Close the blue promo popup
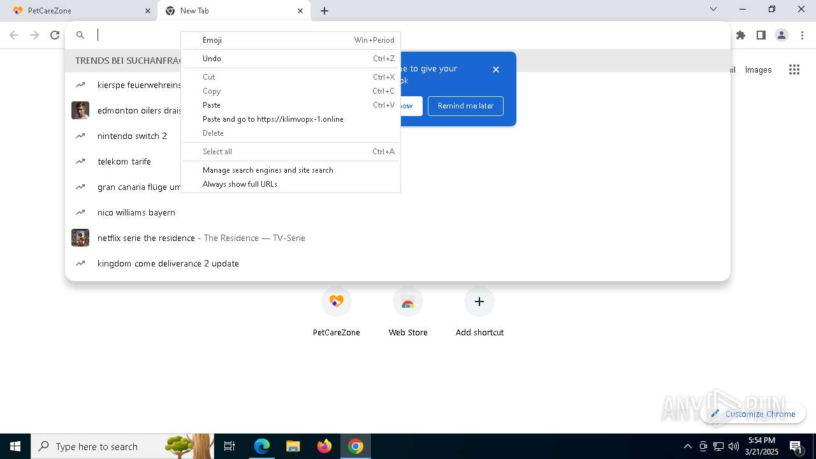 click(496, 69)
